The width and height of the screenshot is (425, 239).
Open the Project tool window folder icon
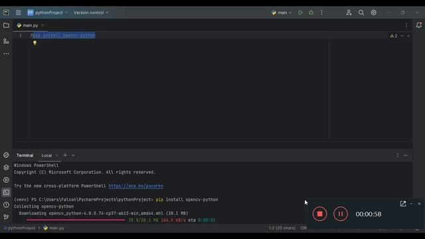pyautogui.click(x=6, y=25)
